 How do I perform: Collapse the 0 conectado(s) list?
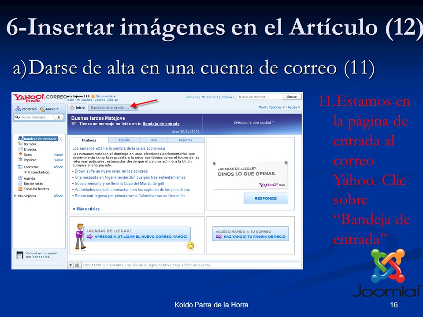pyautogui.click(x=26, y=172)
